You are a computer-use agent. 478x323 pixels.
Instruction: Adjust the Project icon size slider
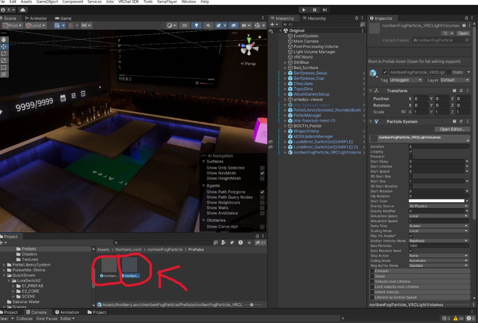click(x=251, y=305)
